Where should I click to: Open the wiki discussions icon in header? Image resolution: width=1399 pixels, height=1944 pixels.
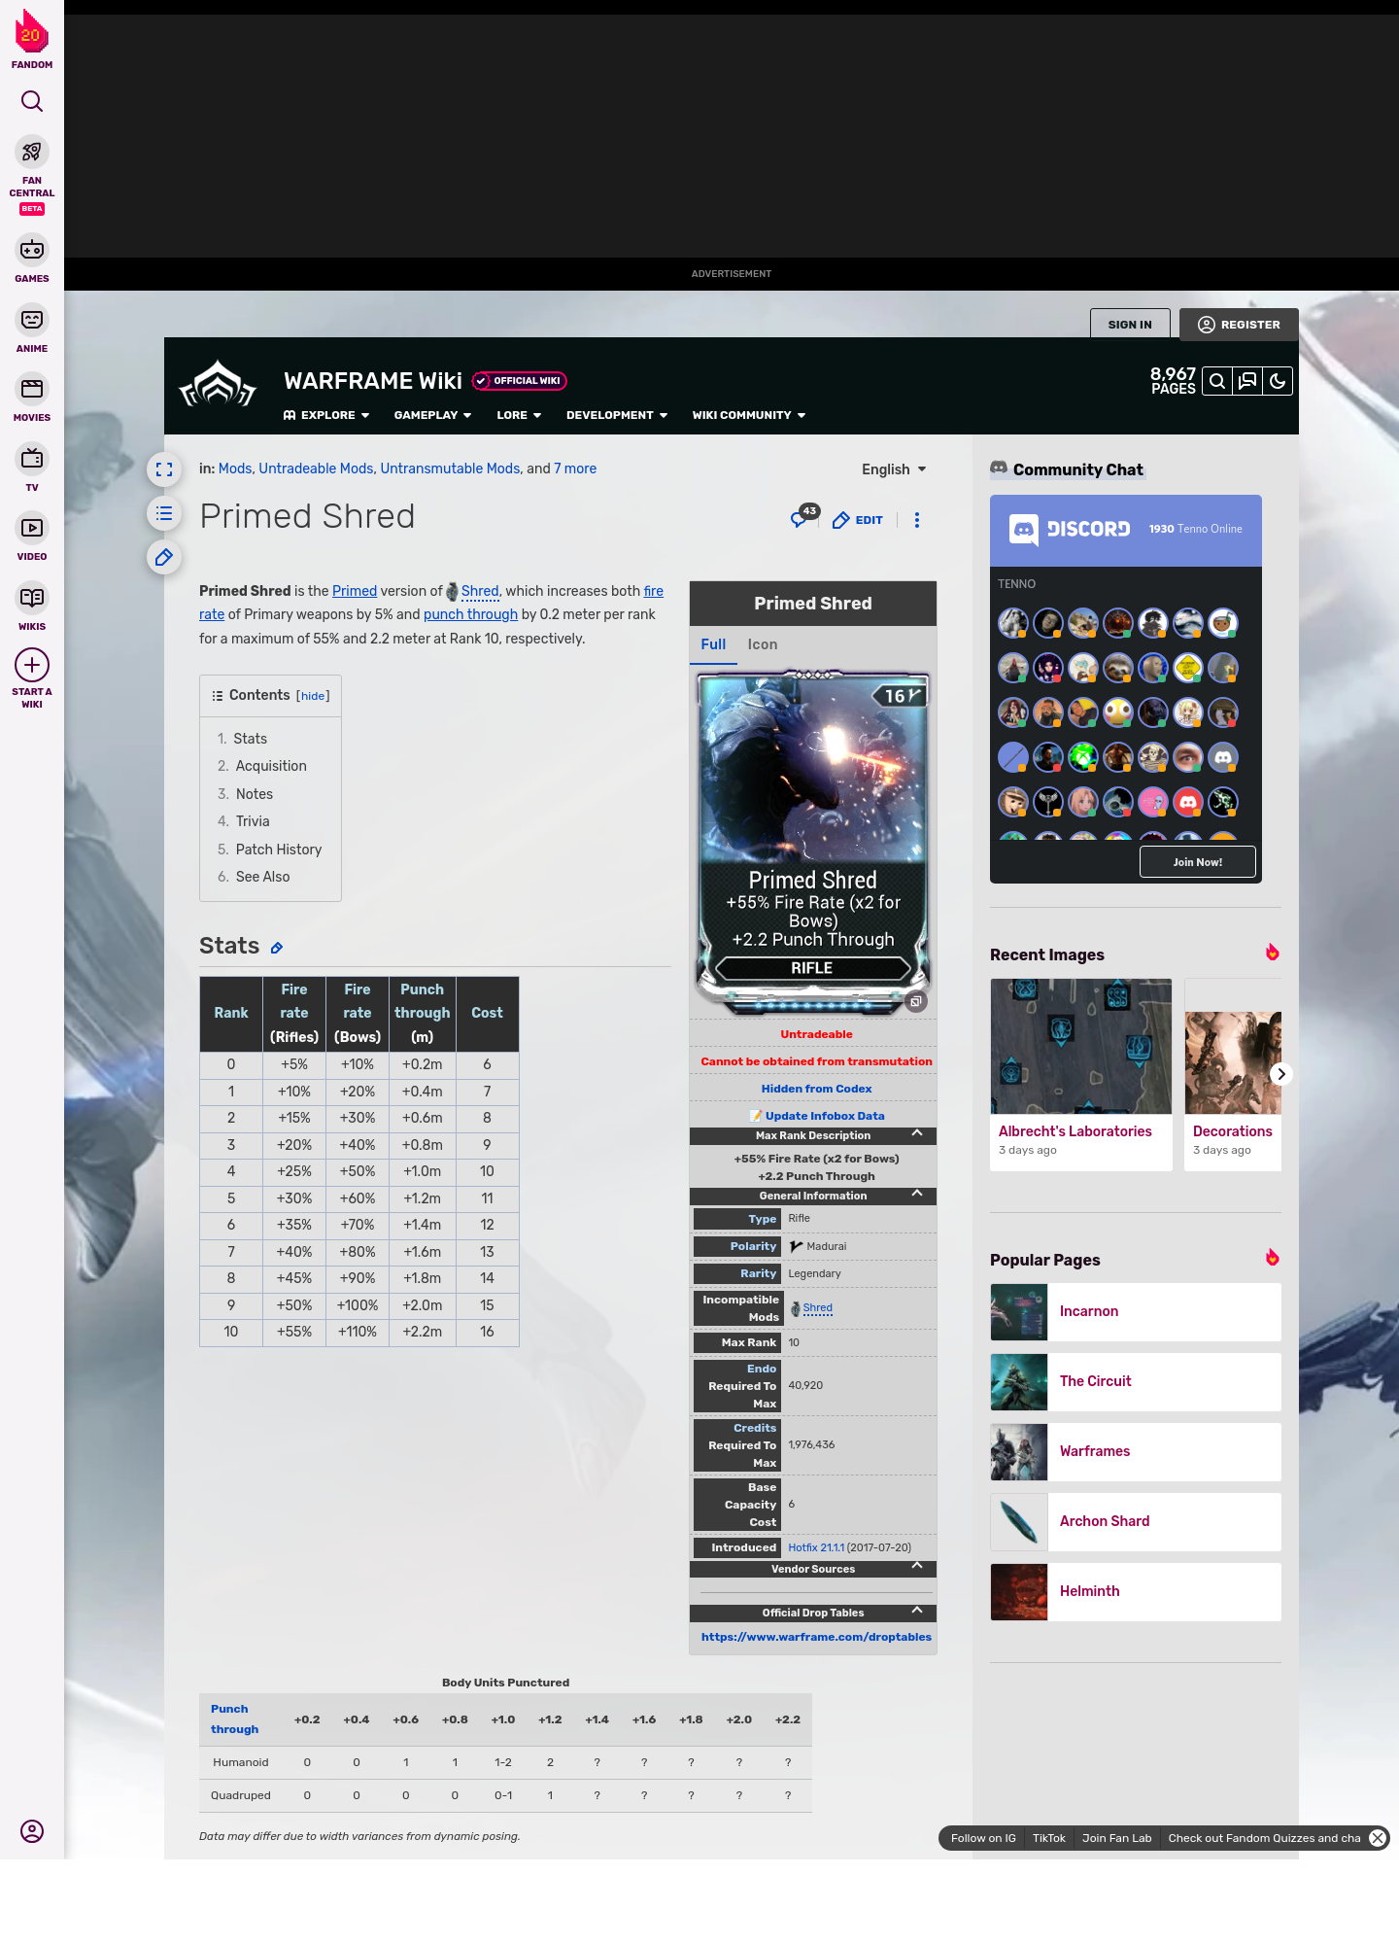[x=1247, y=381]
